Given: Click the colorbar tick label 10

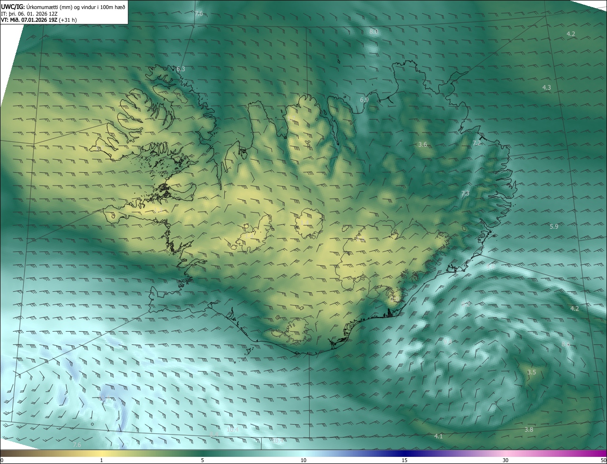Looking at the screenshot, I should (x=303, y=460).
